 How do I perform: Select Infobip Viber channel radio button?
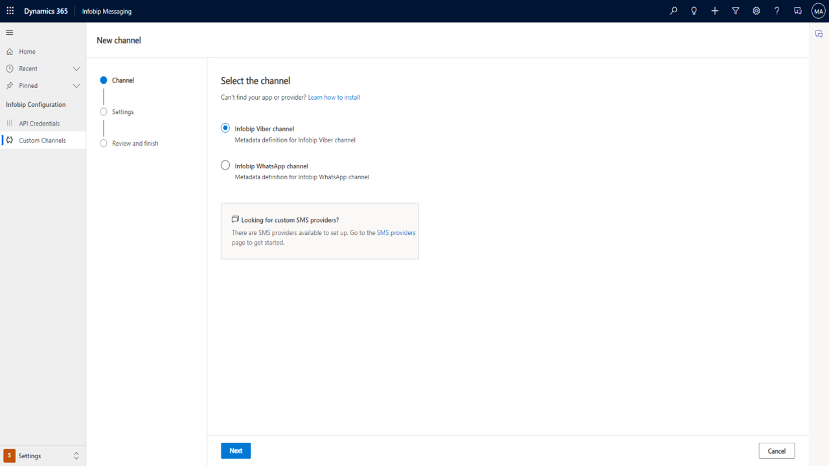pyautogui.click(x=225, y=128)
